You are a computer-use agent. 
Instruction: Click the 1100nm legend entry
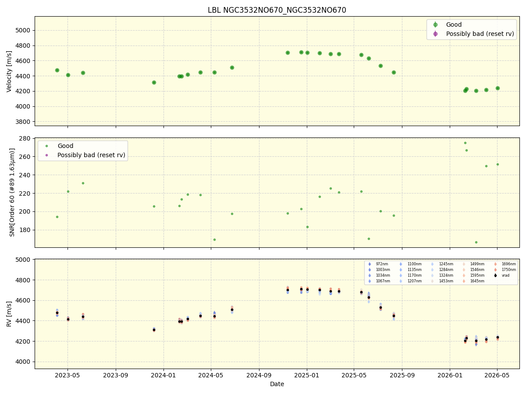[x=410, y=264]
